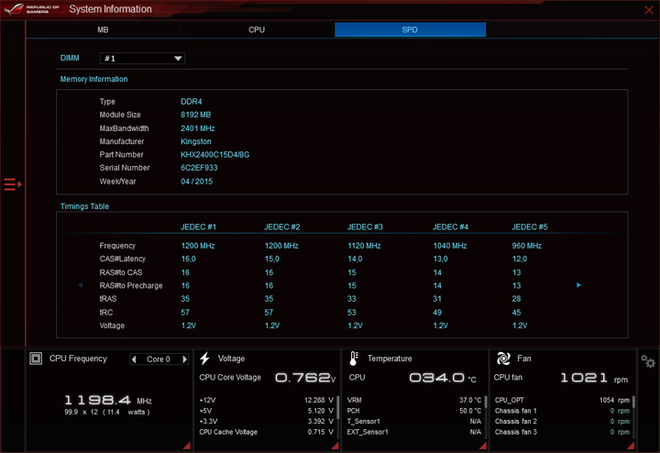660x453 pixels.
Task: Select the SPD tab
Action: (410, 30)
